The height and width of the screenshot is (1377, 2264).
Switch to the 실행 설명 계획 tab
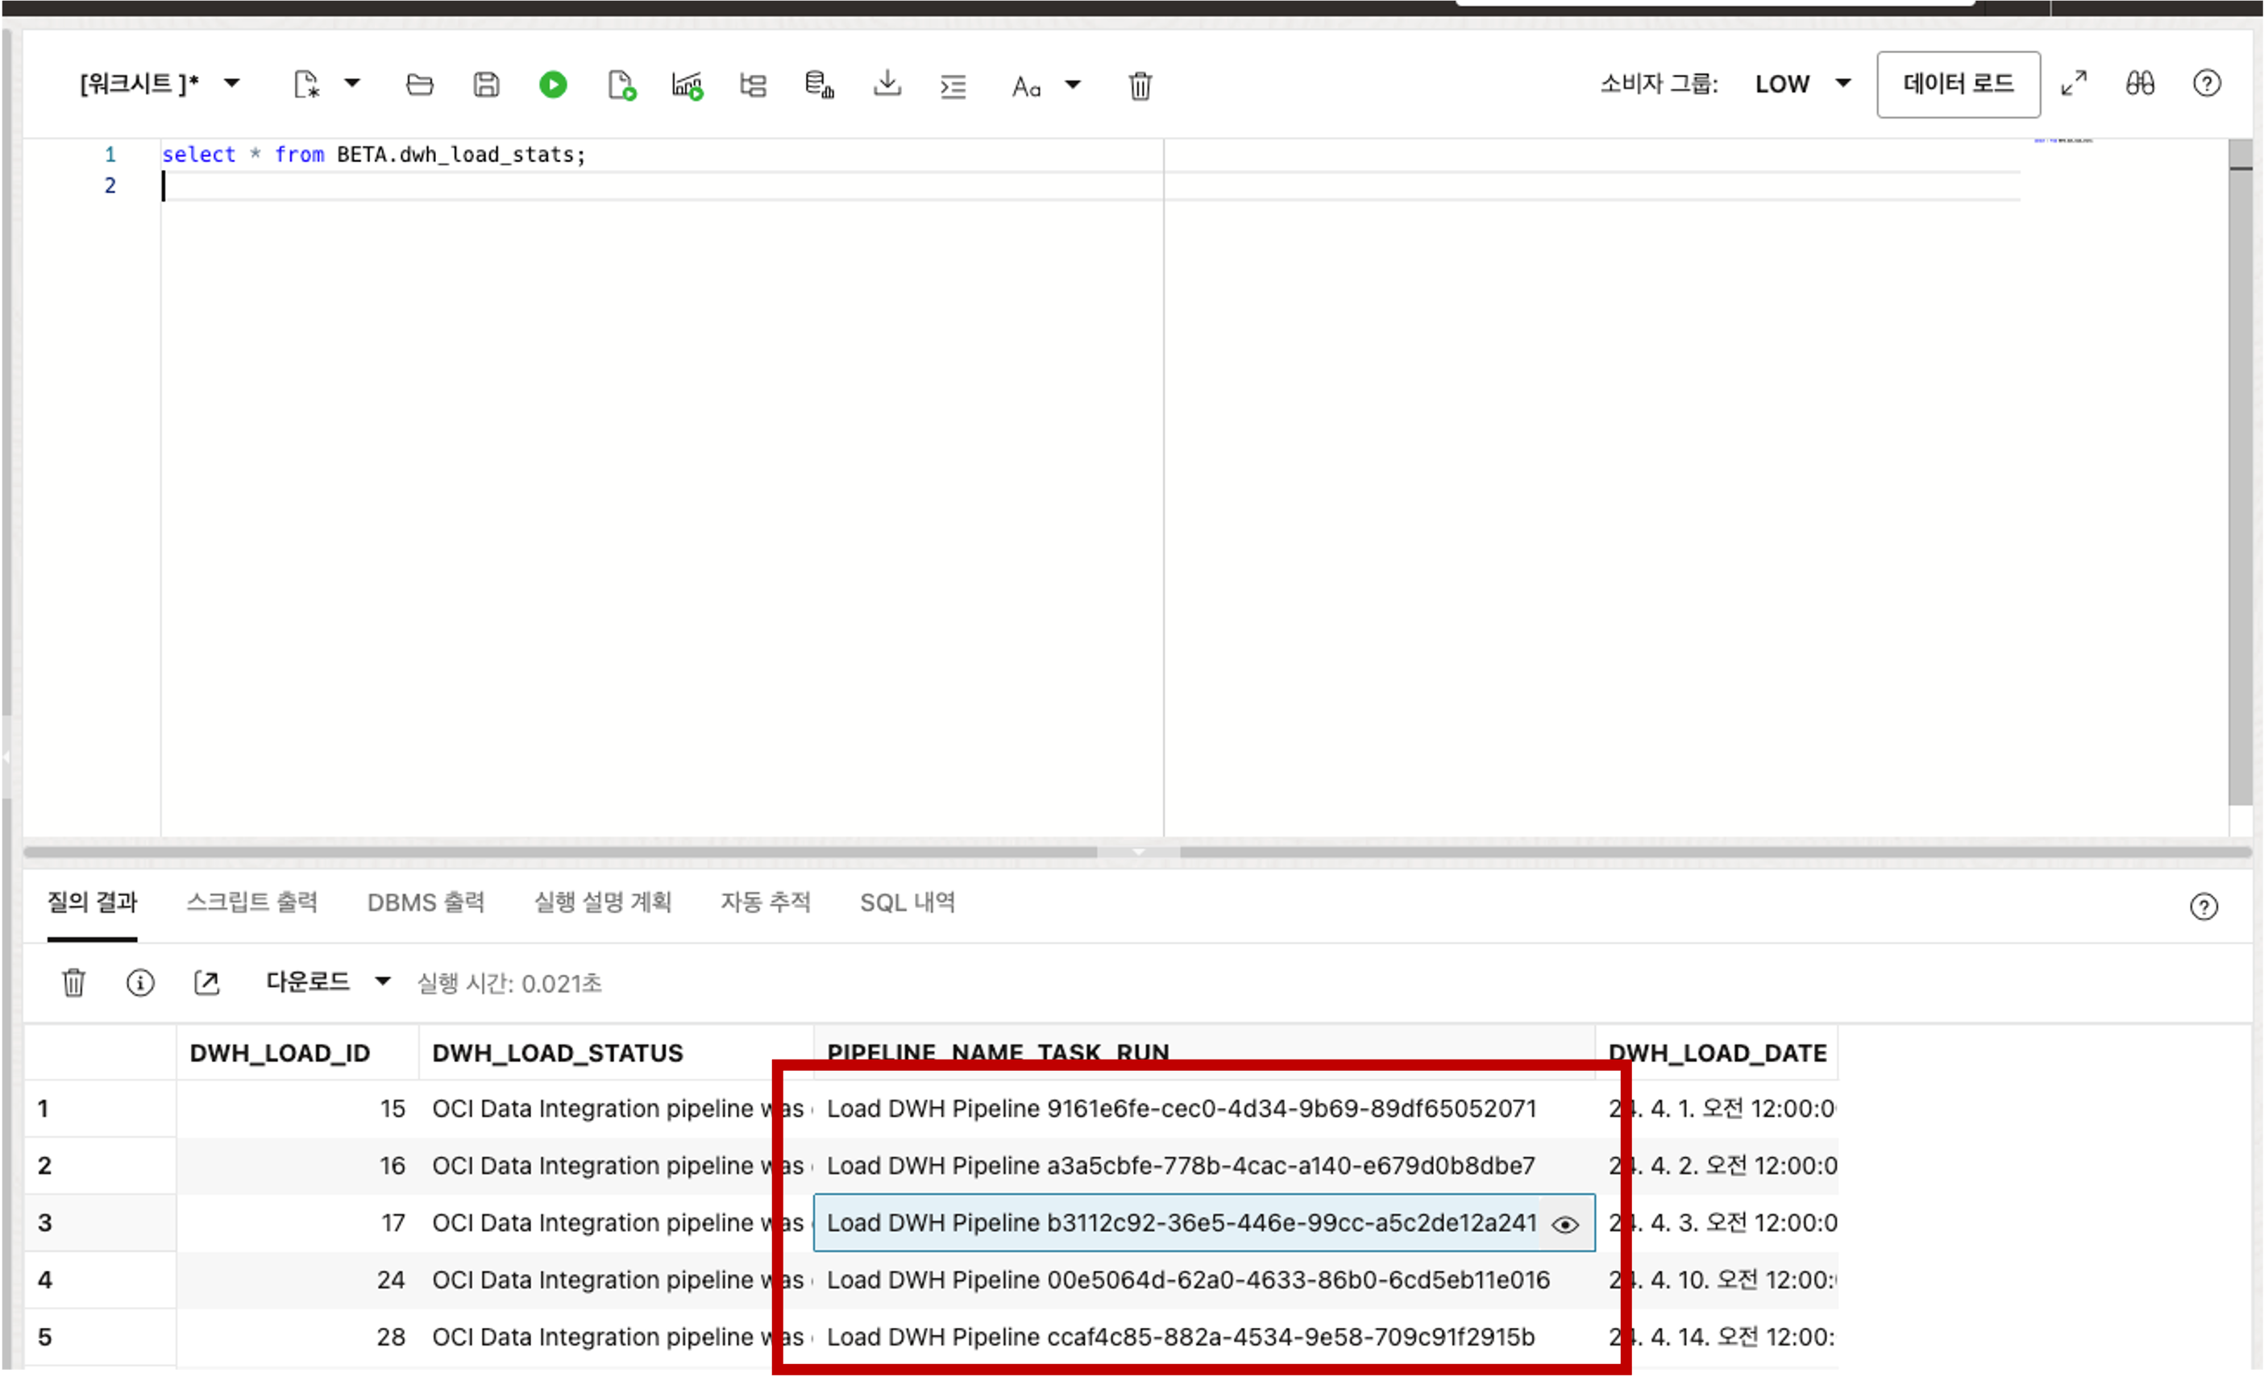pyautogui.click(x=603, y=902)
